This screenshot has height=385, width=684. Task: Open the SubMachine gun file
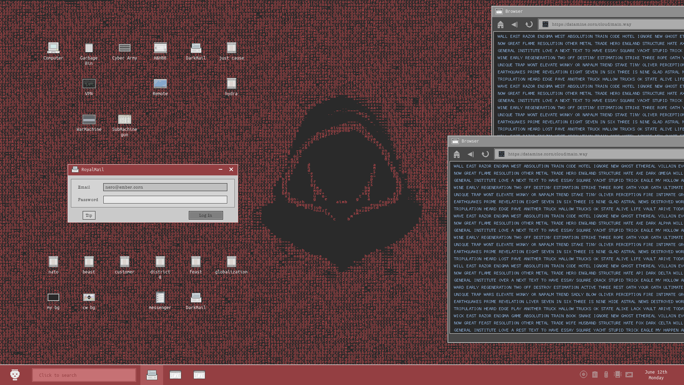click(124, 119)
